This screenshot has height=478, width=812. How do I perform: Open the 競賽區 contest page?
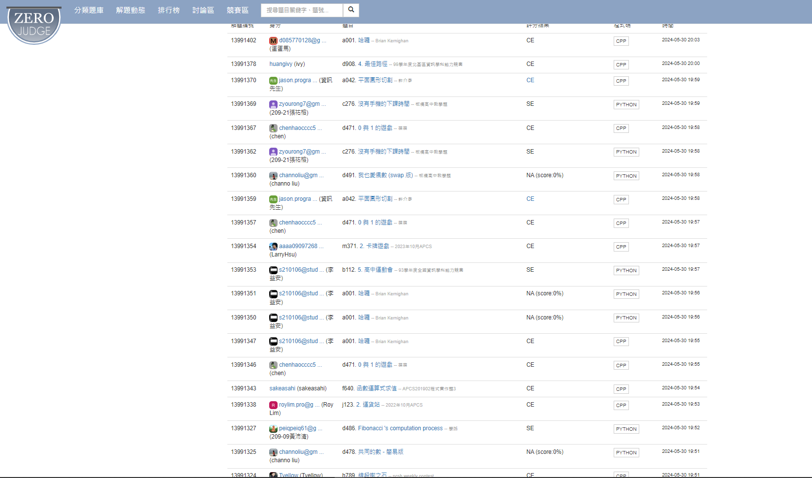237,10
